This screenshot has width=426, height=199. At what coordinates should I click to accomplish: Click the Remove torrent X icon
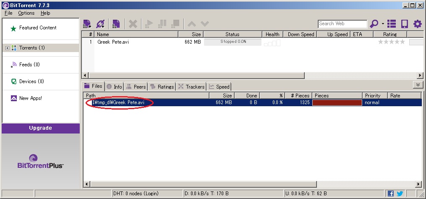pos(133,24)
